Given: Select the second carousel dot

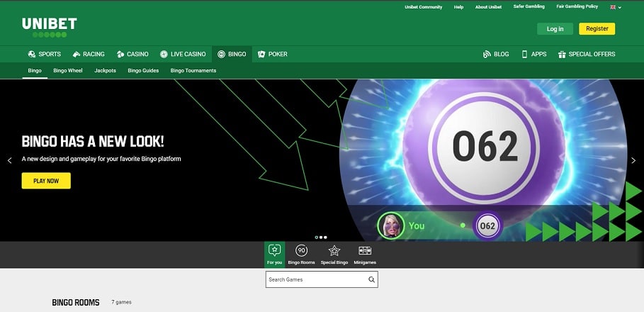Looking at the screenshot, I should (321, 237).
